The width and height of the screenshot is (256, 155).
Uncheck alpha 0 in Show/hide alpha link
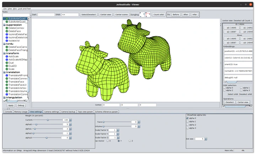click(x=187, y=118)
